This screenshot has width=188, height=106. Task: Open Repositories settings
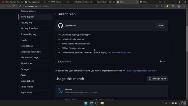pyautogui.click(x=26, y=63)
